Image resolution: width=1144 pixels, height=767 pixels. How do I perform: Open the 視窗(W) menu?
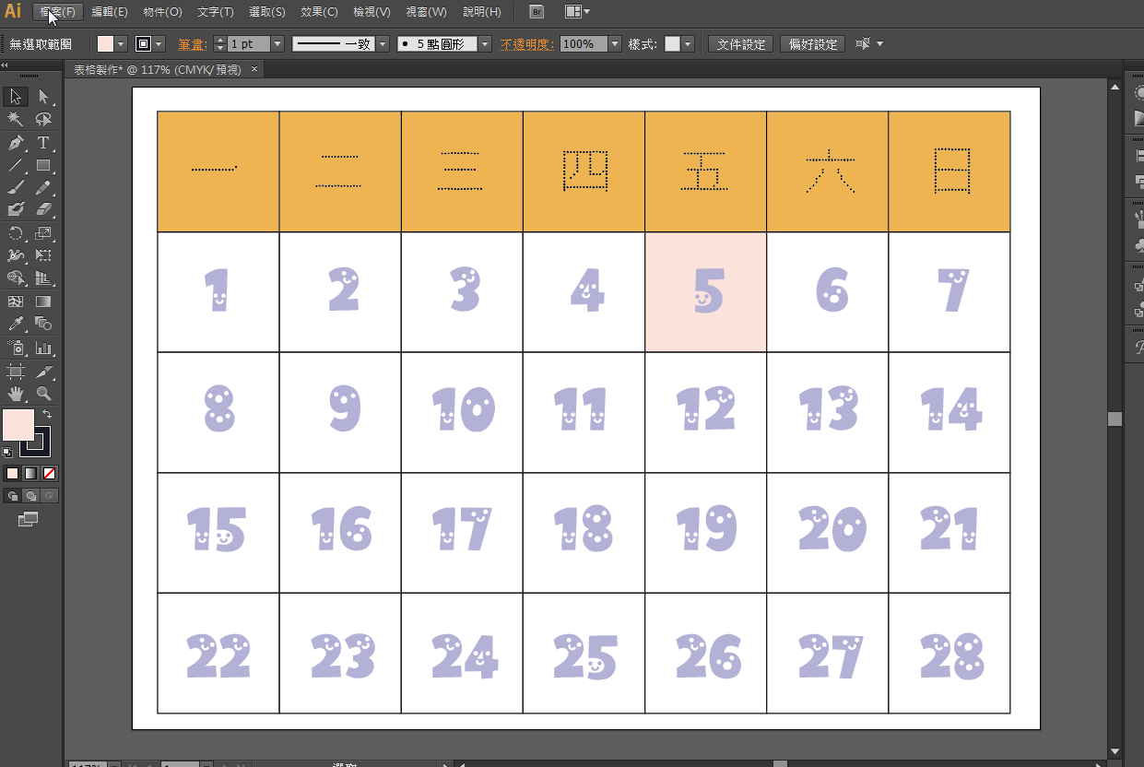[x=426, y=12]
